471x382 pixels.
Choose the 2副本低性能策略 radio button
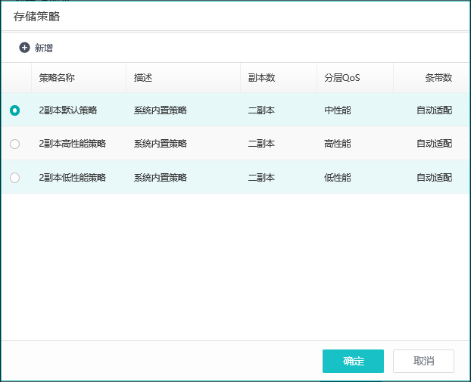coord(15,178)
